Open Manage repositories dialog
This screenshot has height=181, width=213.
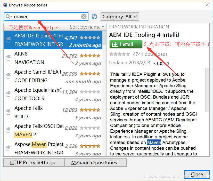tap(95, 162)
